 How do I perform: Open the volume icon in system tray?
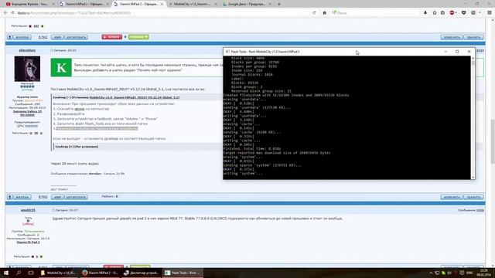[x=449, y=273]
